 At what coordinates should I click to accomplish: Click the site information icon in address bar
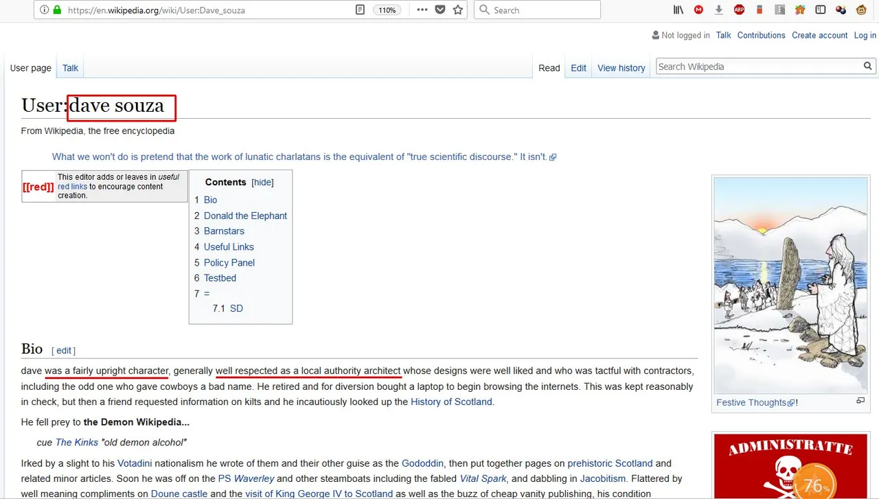[x=45, y=10]
